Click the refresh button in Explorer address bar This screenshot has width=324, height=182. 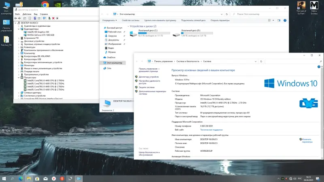coord(227,14)
